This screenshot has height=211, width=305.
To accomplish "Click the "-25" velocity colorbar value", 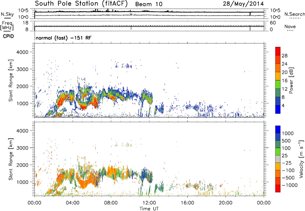I will (x=287, y=163).
